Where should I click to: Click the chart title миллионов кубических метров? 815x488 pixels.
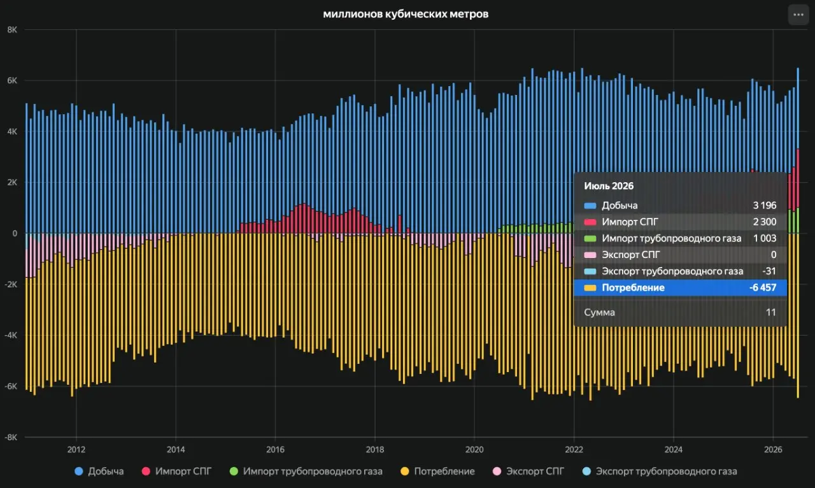click(x=406, y=14)
